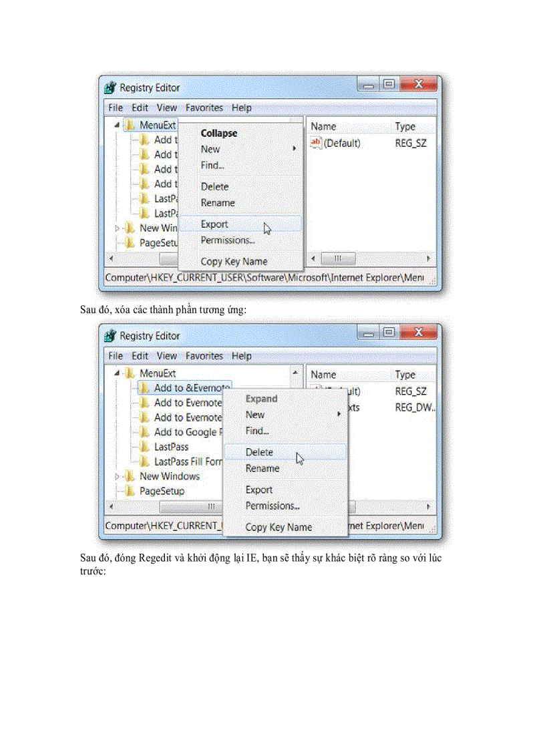Choose Export in the context menu

coord(214,224)
